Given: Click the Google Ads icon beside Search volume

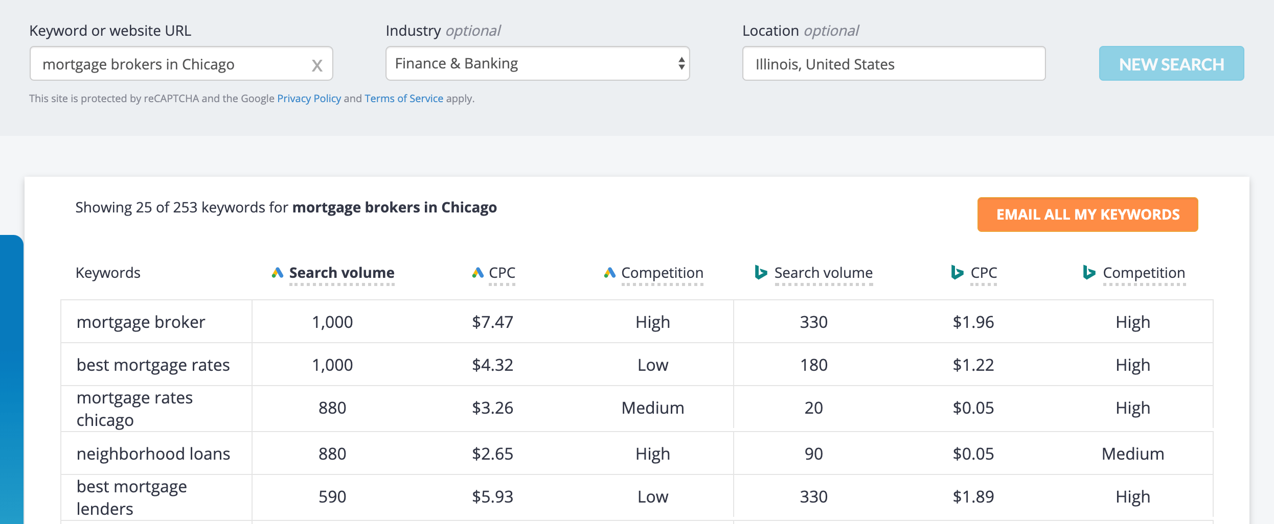Looking at the screenshot, I should [278, 273].
